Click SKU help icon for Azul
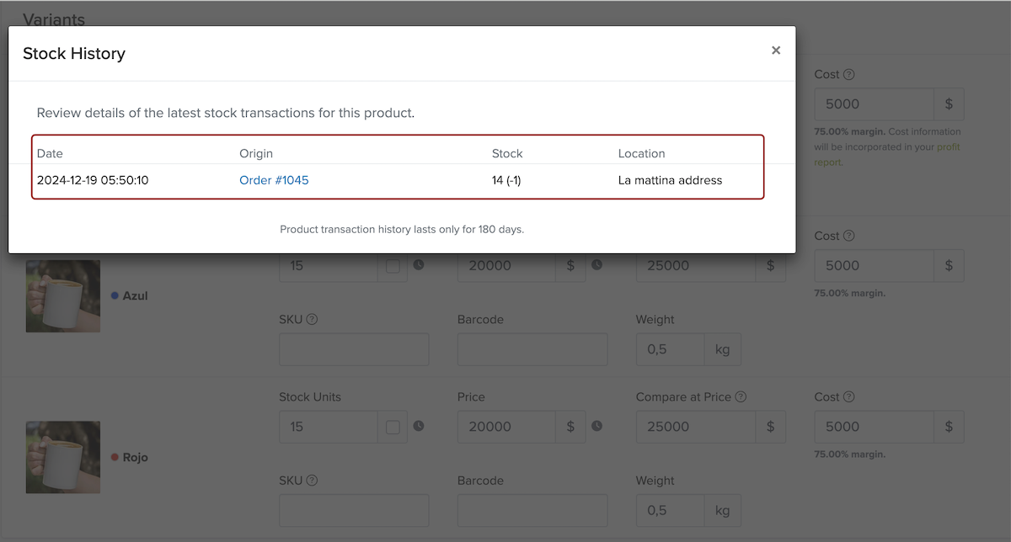The image size is (1011, 542). [x=312, y=320]
